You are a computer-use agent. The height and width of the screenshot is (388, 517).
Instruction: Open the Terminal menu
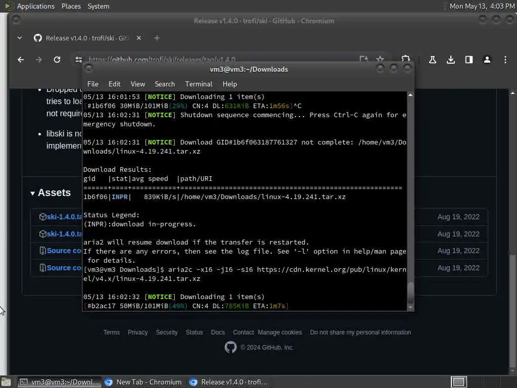199,84
